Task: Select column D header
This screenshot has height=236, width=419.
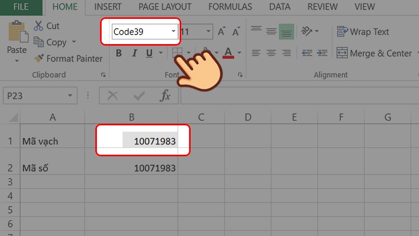Action: (x=248, y=117)
